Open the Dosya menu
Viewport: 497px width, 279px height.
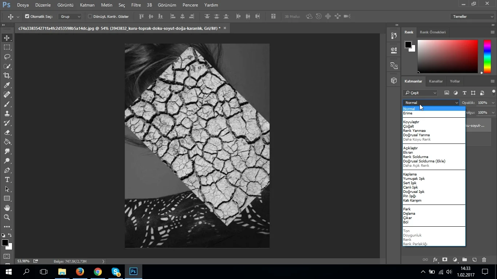coord(23,5)
